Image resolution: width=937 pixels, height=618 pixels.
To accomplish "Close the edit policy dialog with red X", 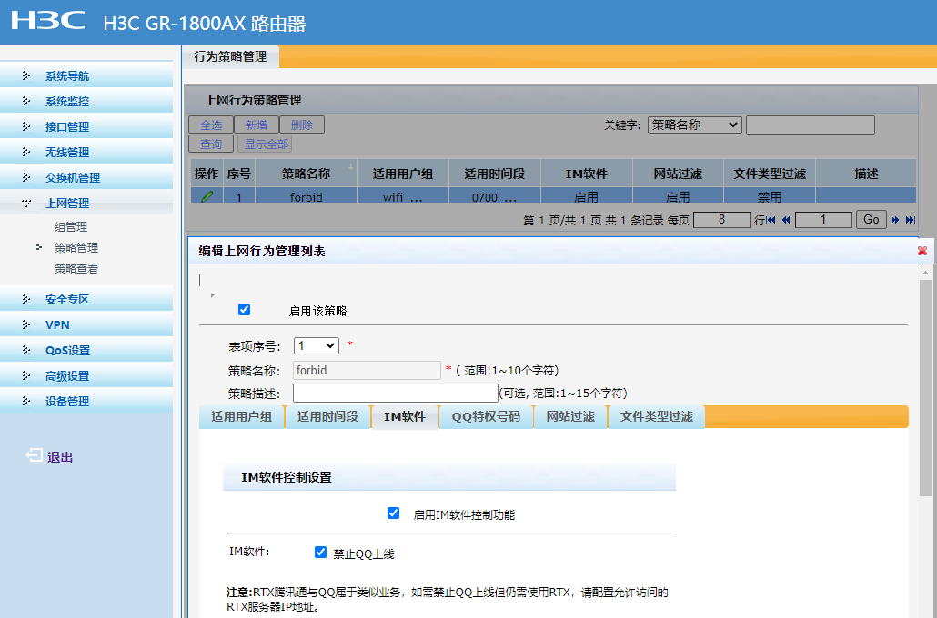I will tap(922, 251).
